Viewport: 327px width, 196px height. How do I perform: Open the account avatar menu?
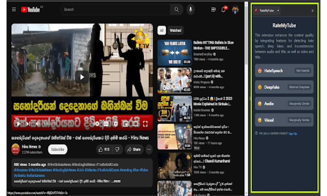pyautogui.click(x=235, y=9)
